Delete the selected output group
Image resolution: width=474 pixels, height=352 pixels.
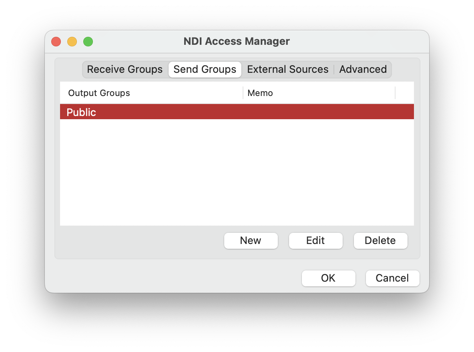click(x=380, y=240)
